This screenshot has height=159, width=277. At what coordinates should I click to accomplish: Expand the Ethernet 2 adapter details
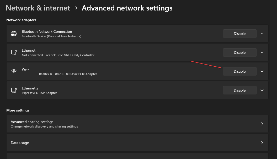pyautogui.click(x=262, y=90)
